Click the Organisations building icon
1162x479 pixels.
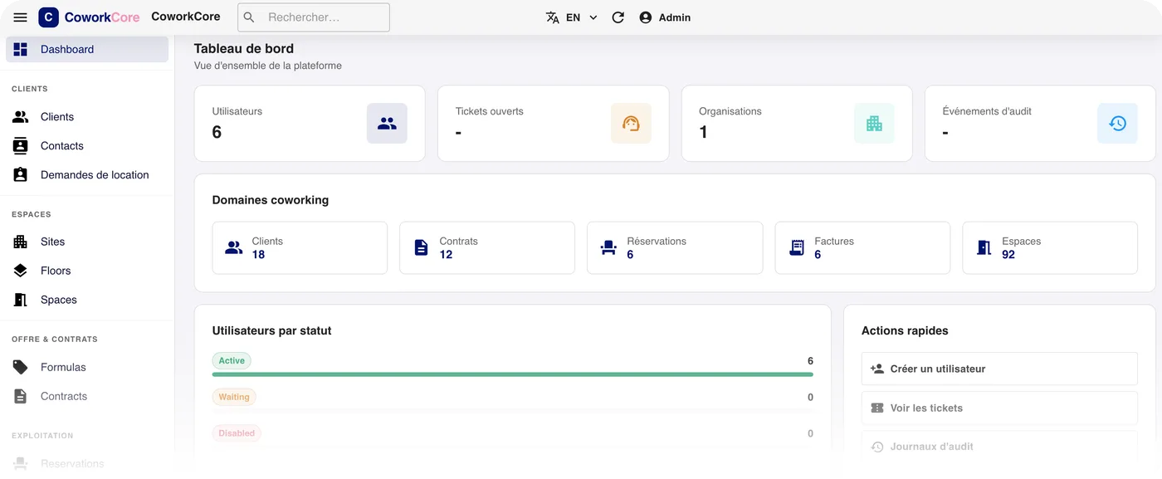874,124
